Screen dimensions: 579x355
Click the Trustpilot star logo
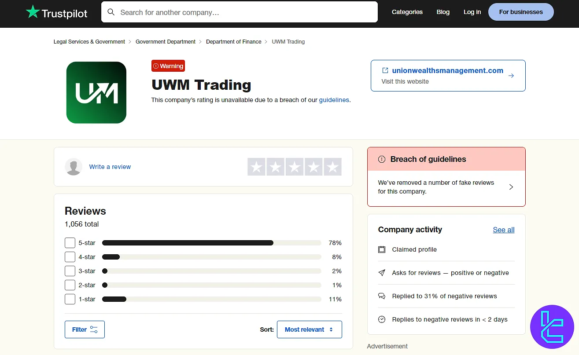pyautogui.click(x=32, y=12)
